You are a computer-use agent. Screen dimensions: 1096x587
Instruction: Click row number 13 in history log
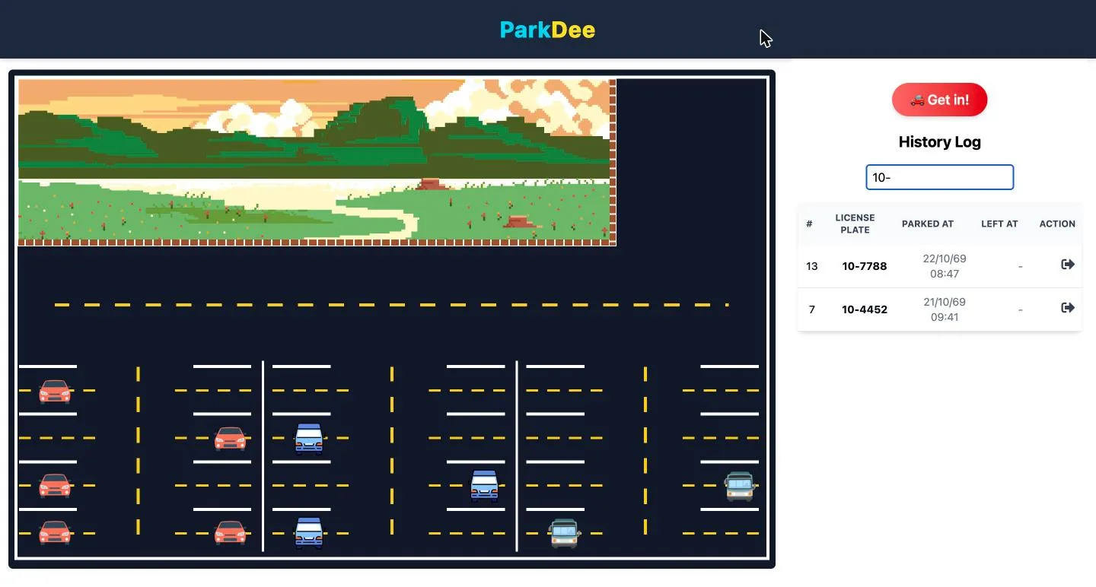coord(811,266)
